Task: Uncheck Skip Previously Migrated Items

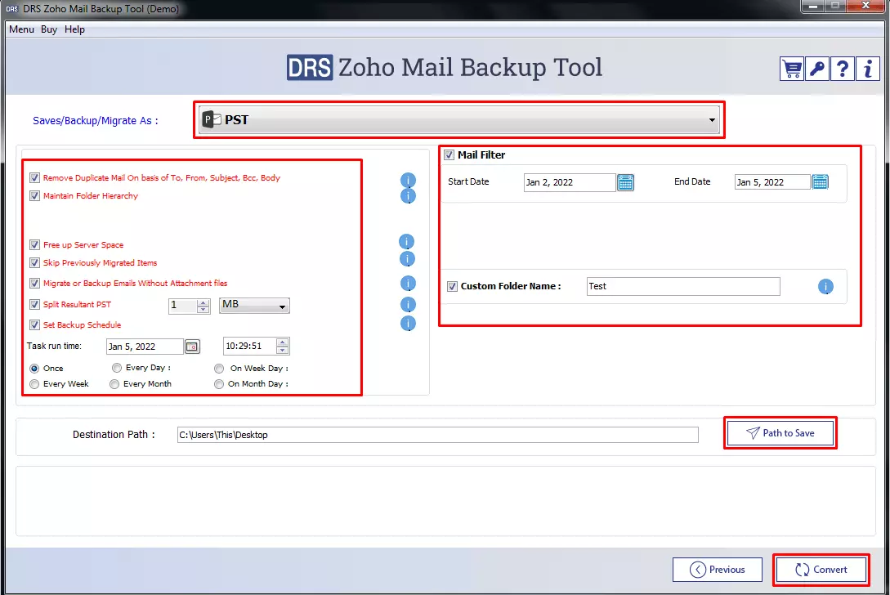Action: 34,263
